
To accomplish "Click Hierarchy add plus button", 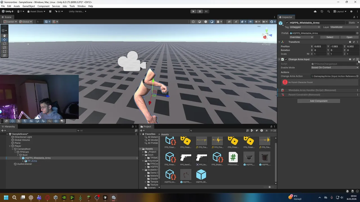I will (x=3, y=130).
